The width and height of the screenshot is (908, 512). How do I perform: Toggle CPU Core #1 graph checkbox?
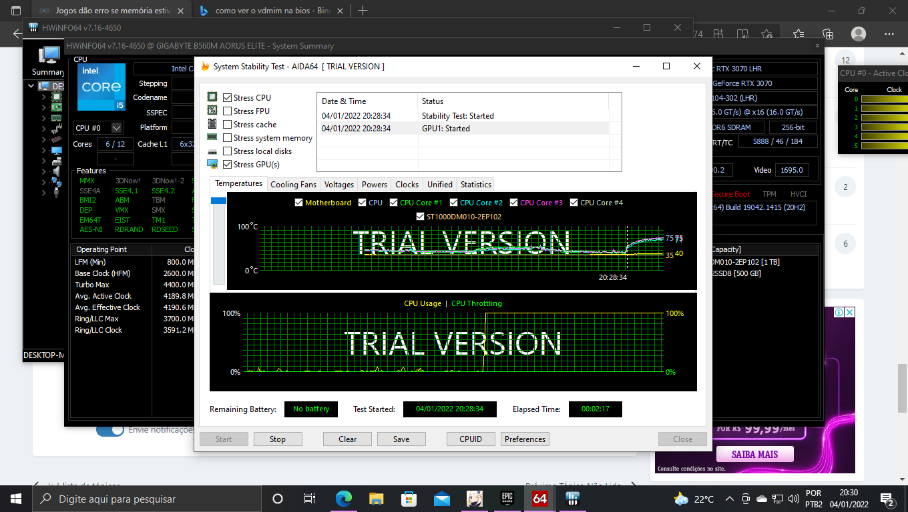pyautogui.click(x=393, y=203)
